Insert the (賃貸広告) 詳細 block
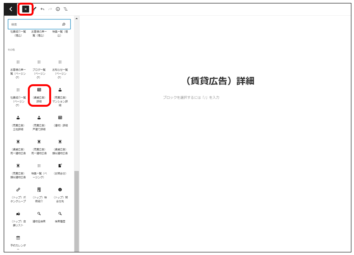Image resolution: width=354 pixels, height=255 pixels. pos(39,96)
